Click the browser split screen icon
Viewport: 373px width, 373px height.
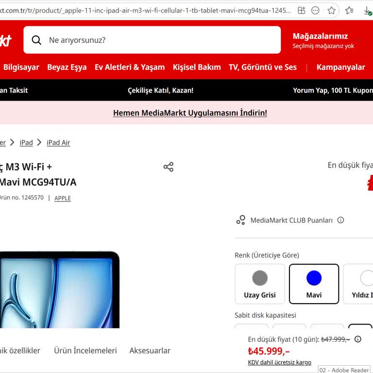click(302, 11)
